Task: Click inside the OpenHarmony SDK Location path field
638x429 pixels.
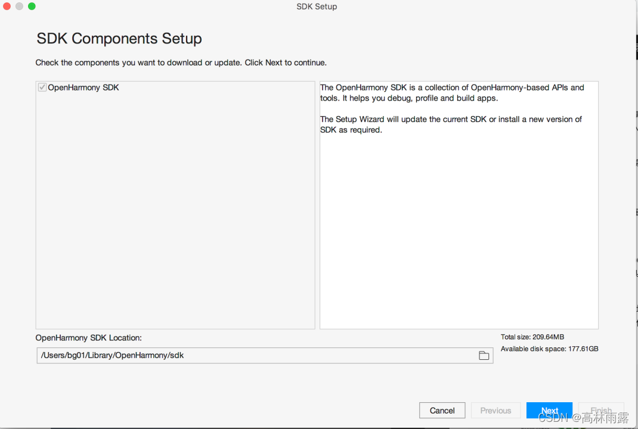Action: pyautogui.click(x=265, y=355)
